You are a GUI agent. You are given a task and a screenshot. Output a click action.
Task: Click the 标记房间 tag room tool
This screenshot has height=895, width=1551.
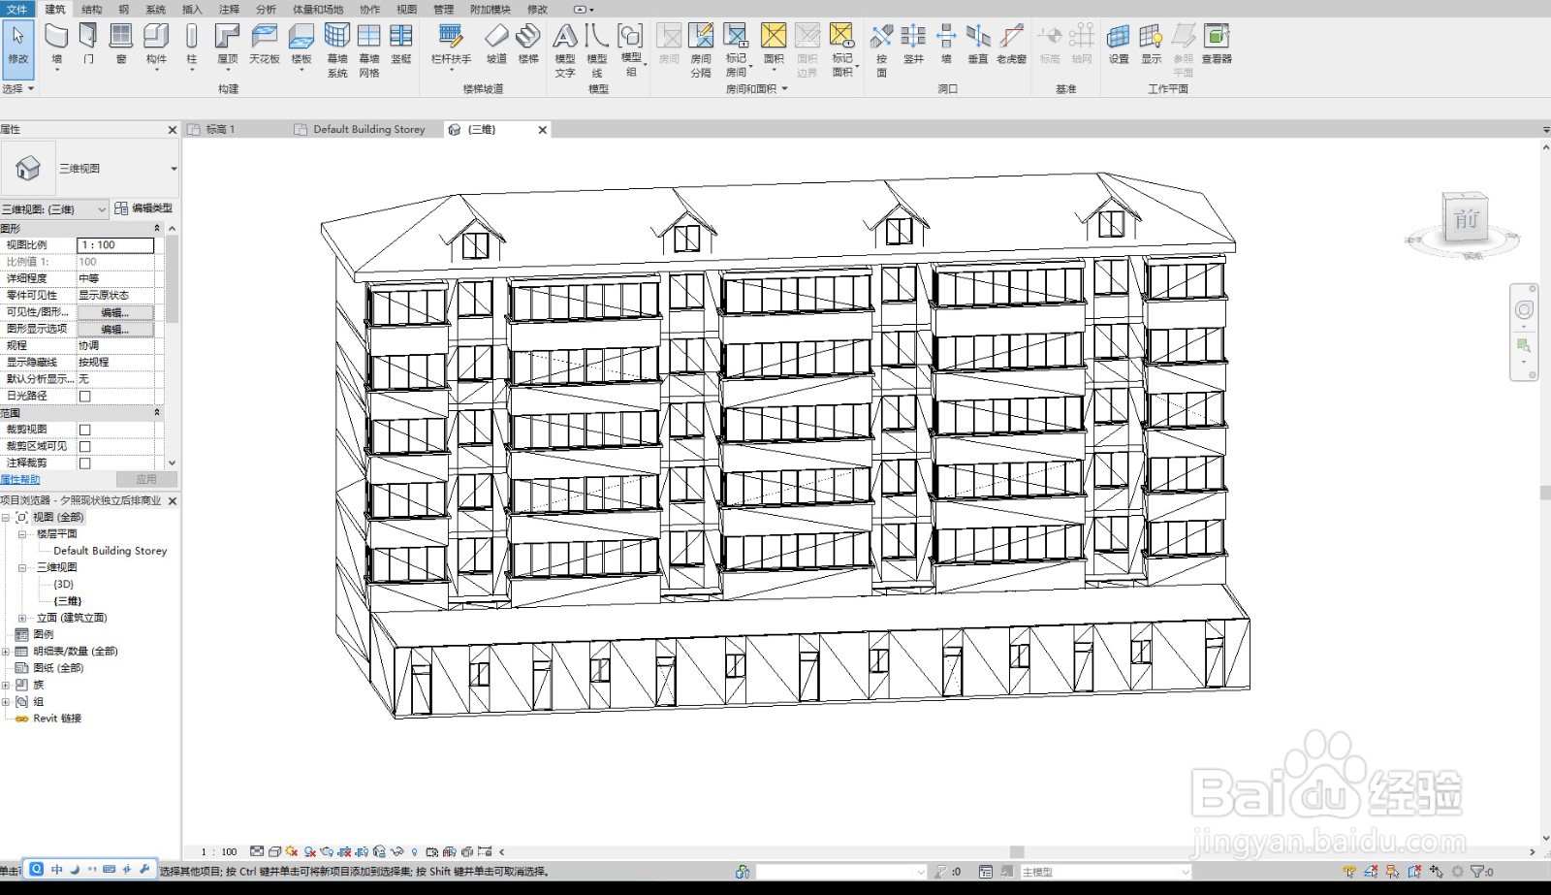737,50
